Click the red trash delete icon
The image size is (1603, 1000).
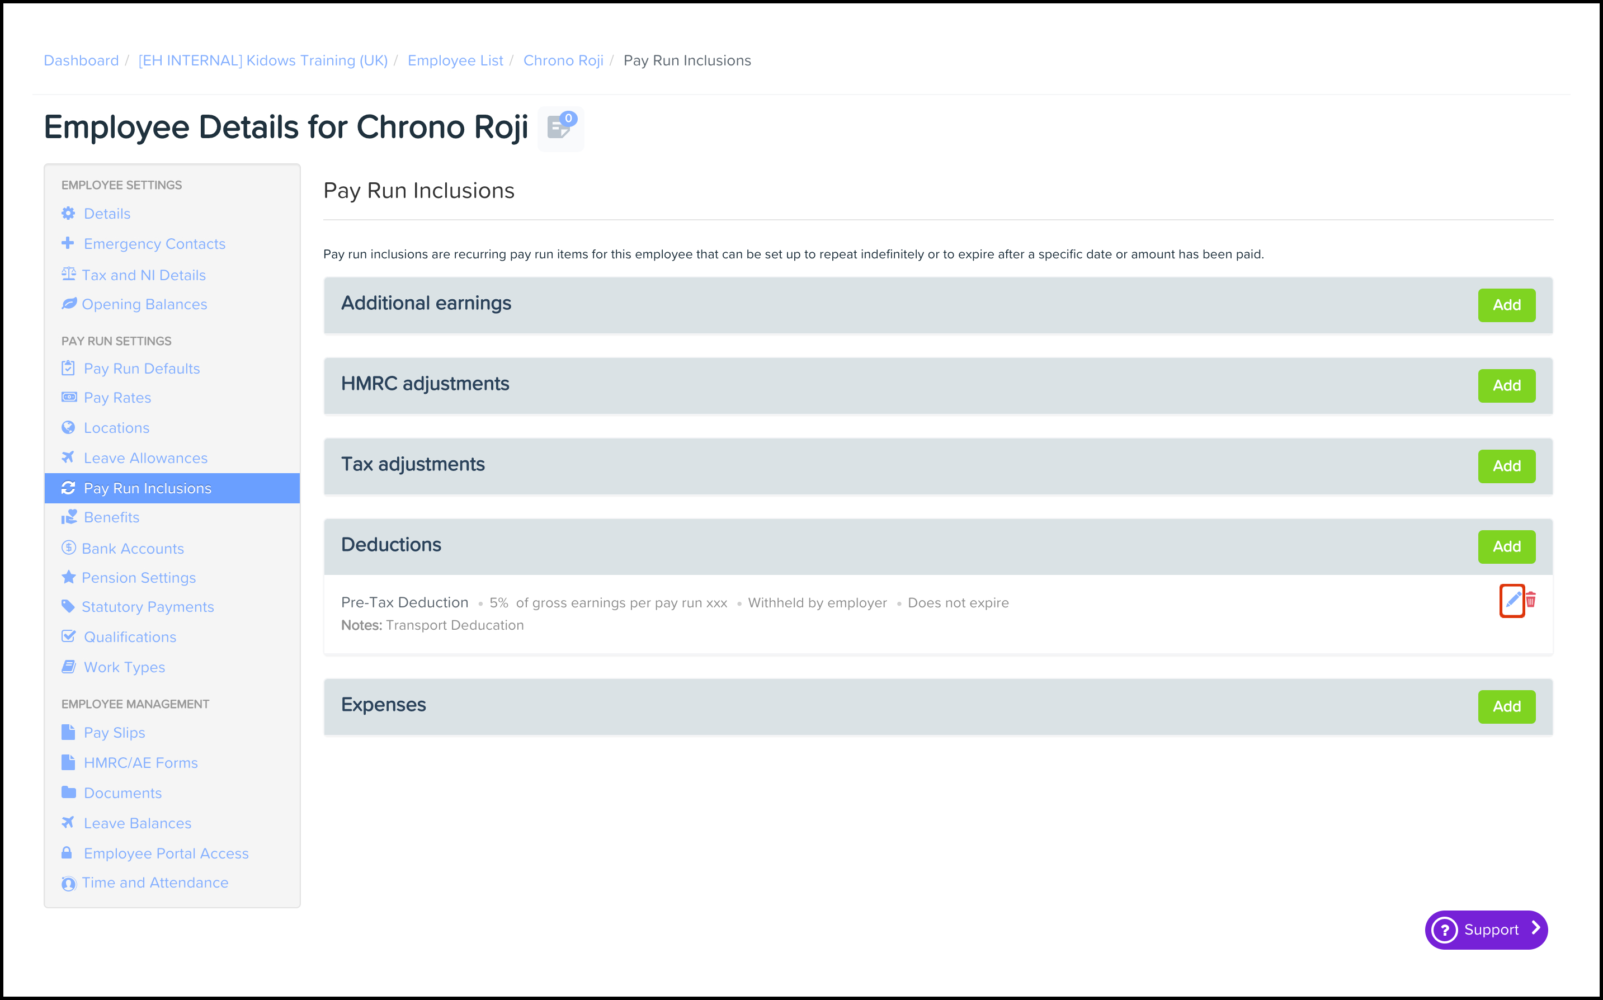click(1530, 600)
